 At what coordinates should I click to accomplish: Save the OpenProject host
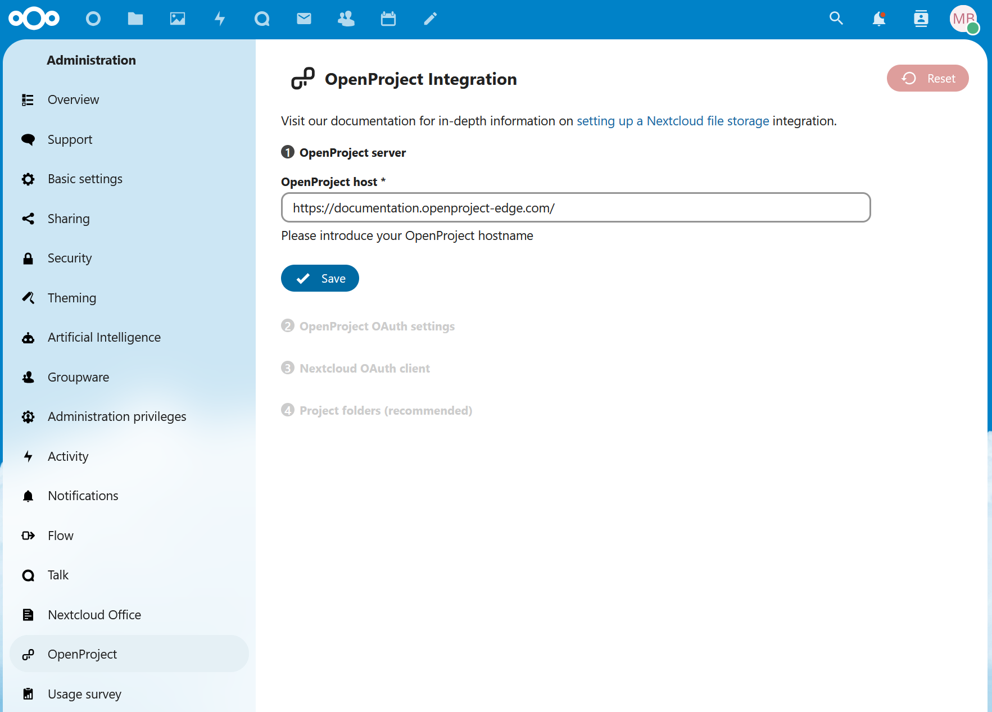320,278
